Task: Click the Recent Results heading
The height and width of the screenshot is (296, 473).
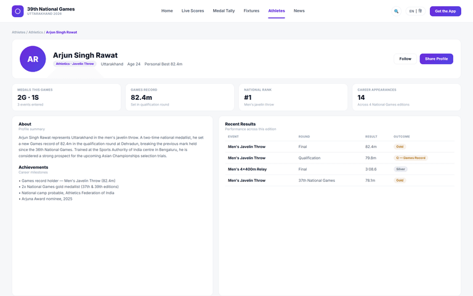Action: (x=240, y=124)
